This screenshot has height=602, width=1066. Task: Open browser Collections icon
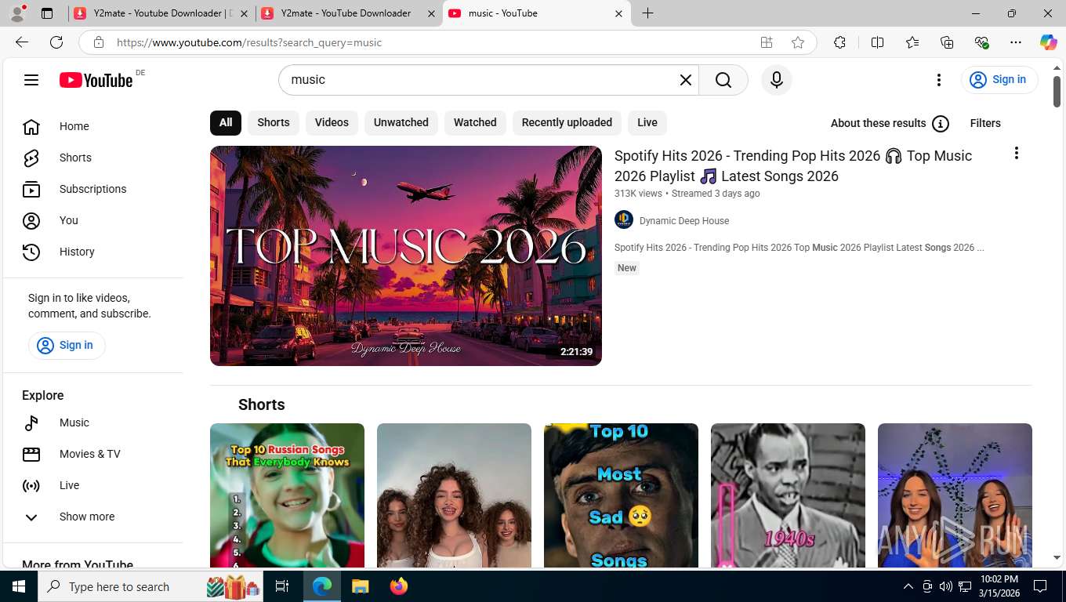pos(947,42)
